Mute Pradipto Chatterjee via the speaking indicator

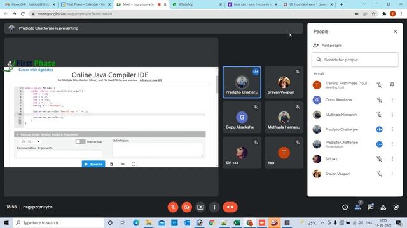click(x=379, y=129)
